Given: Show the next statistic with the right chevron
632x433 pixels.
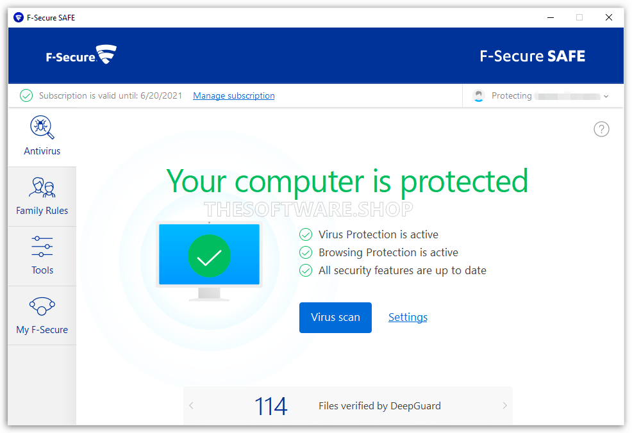Looking at the screenshot, I should click(x=504, y=405).
